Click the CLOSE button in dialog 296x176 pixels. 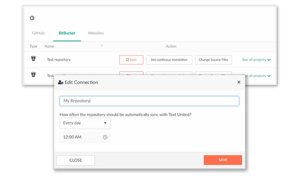point(76,160)
